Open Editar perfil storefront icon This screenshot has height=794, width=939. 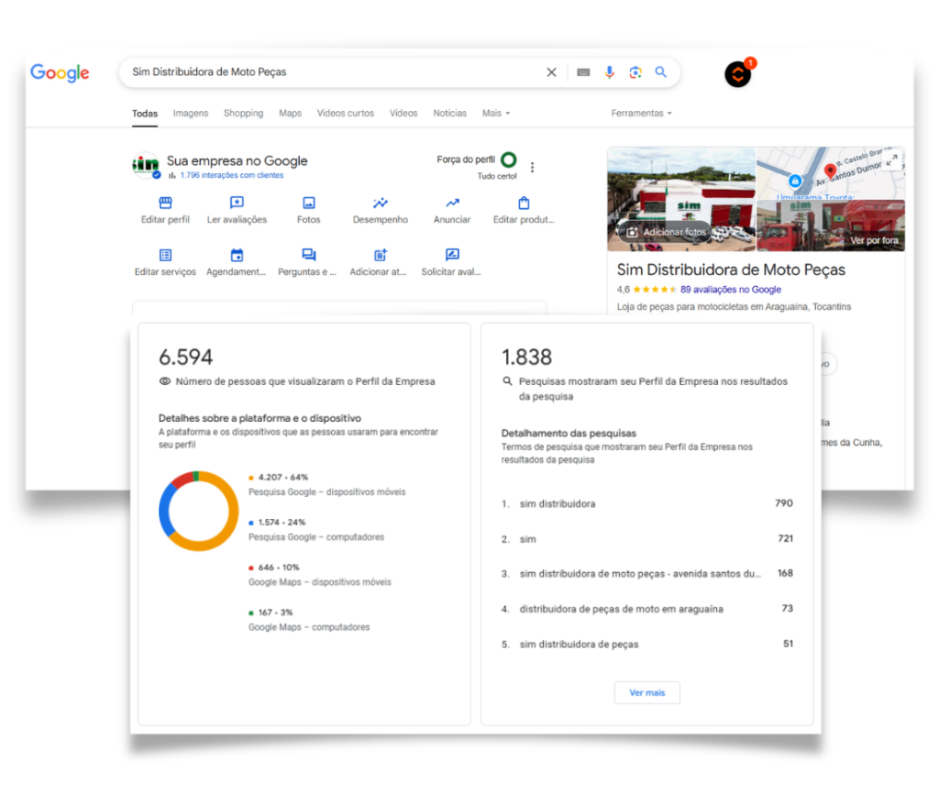coord(165,203)
